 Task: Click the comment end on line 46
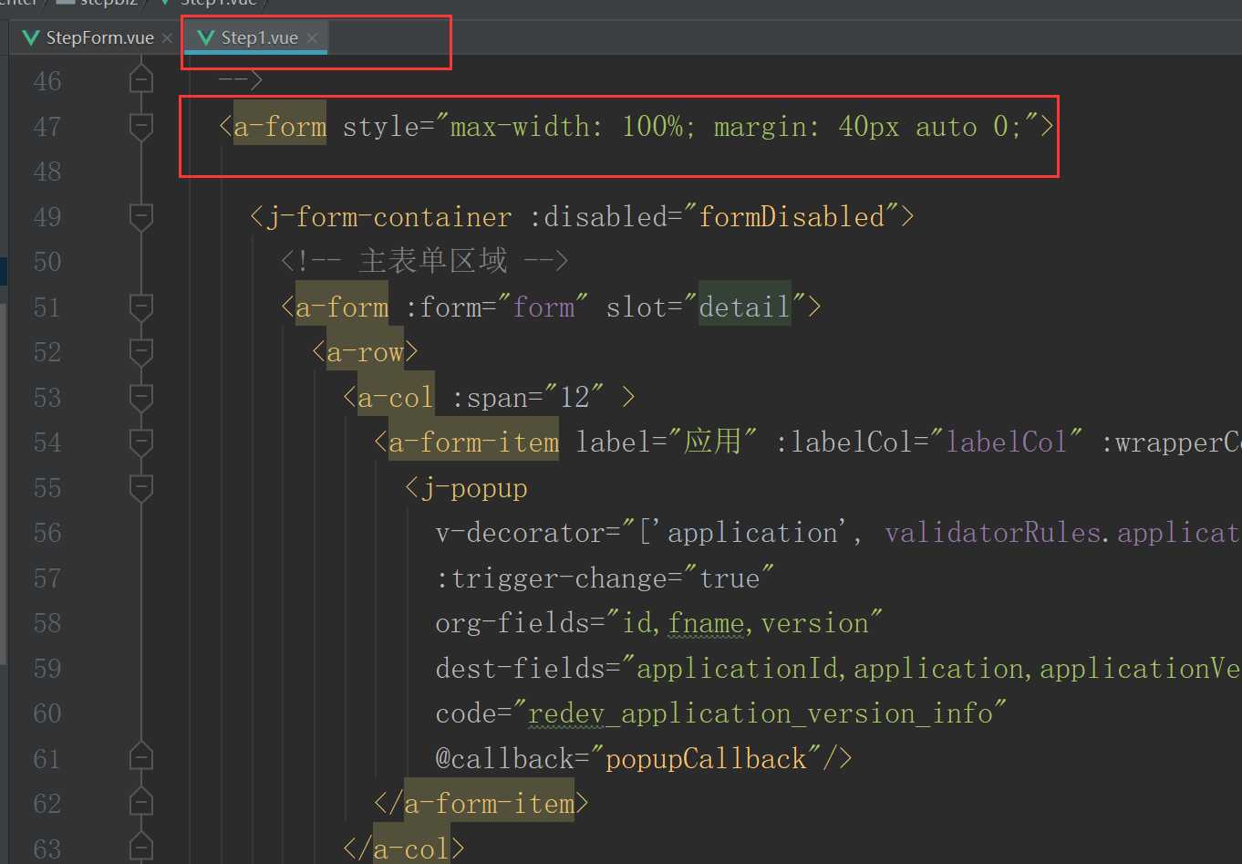(x=241, y=81)
